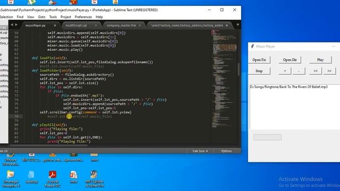The image size is (340, 191).
Task: Switch to the musicPlayer.py tab
Action: pyautogui.click(x=36, y=25)
